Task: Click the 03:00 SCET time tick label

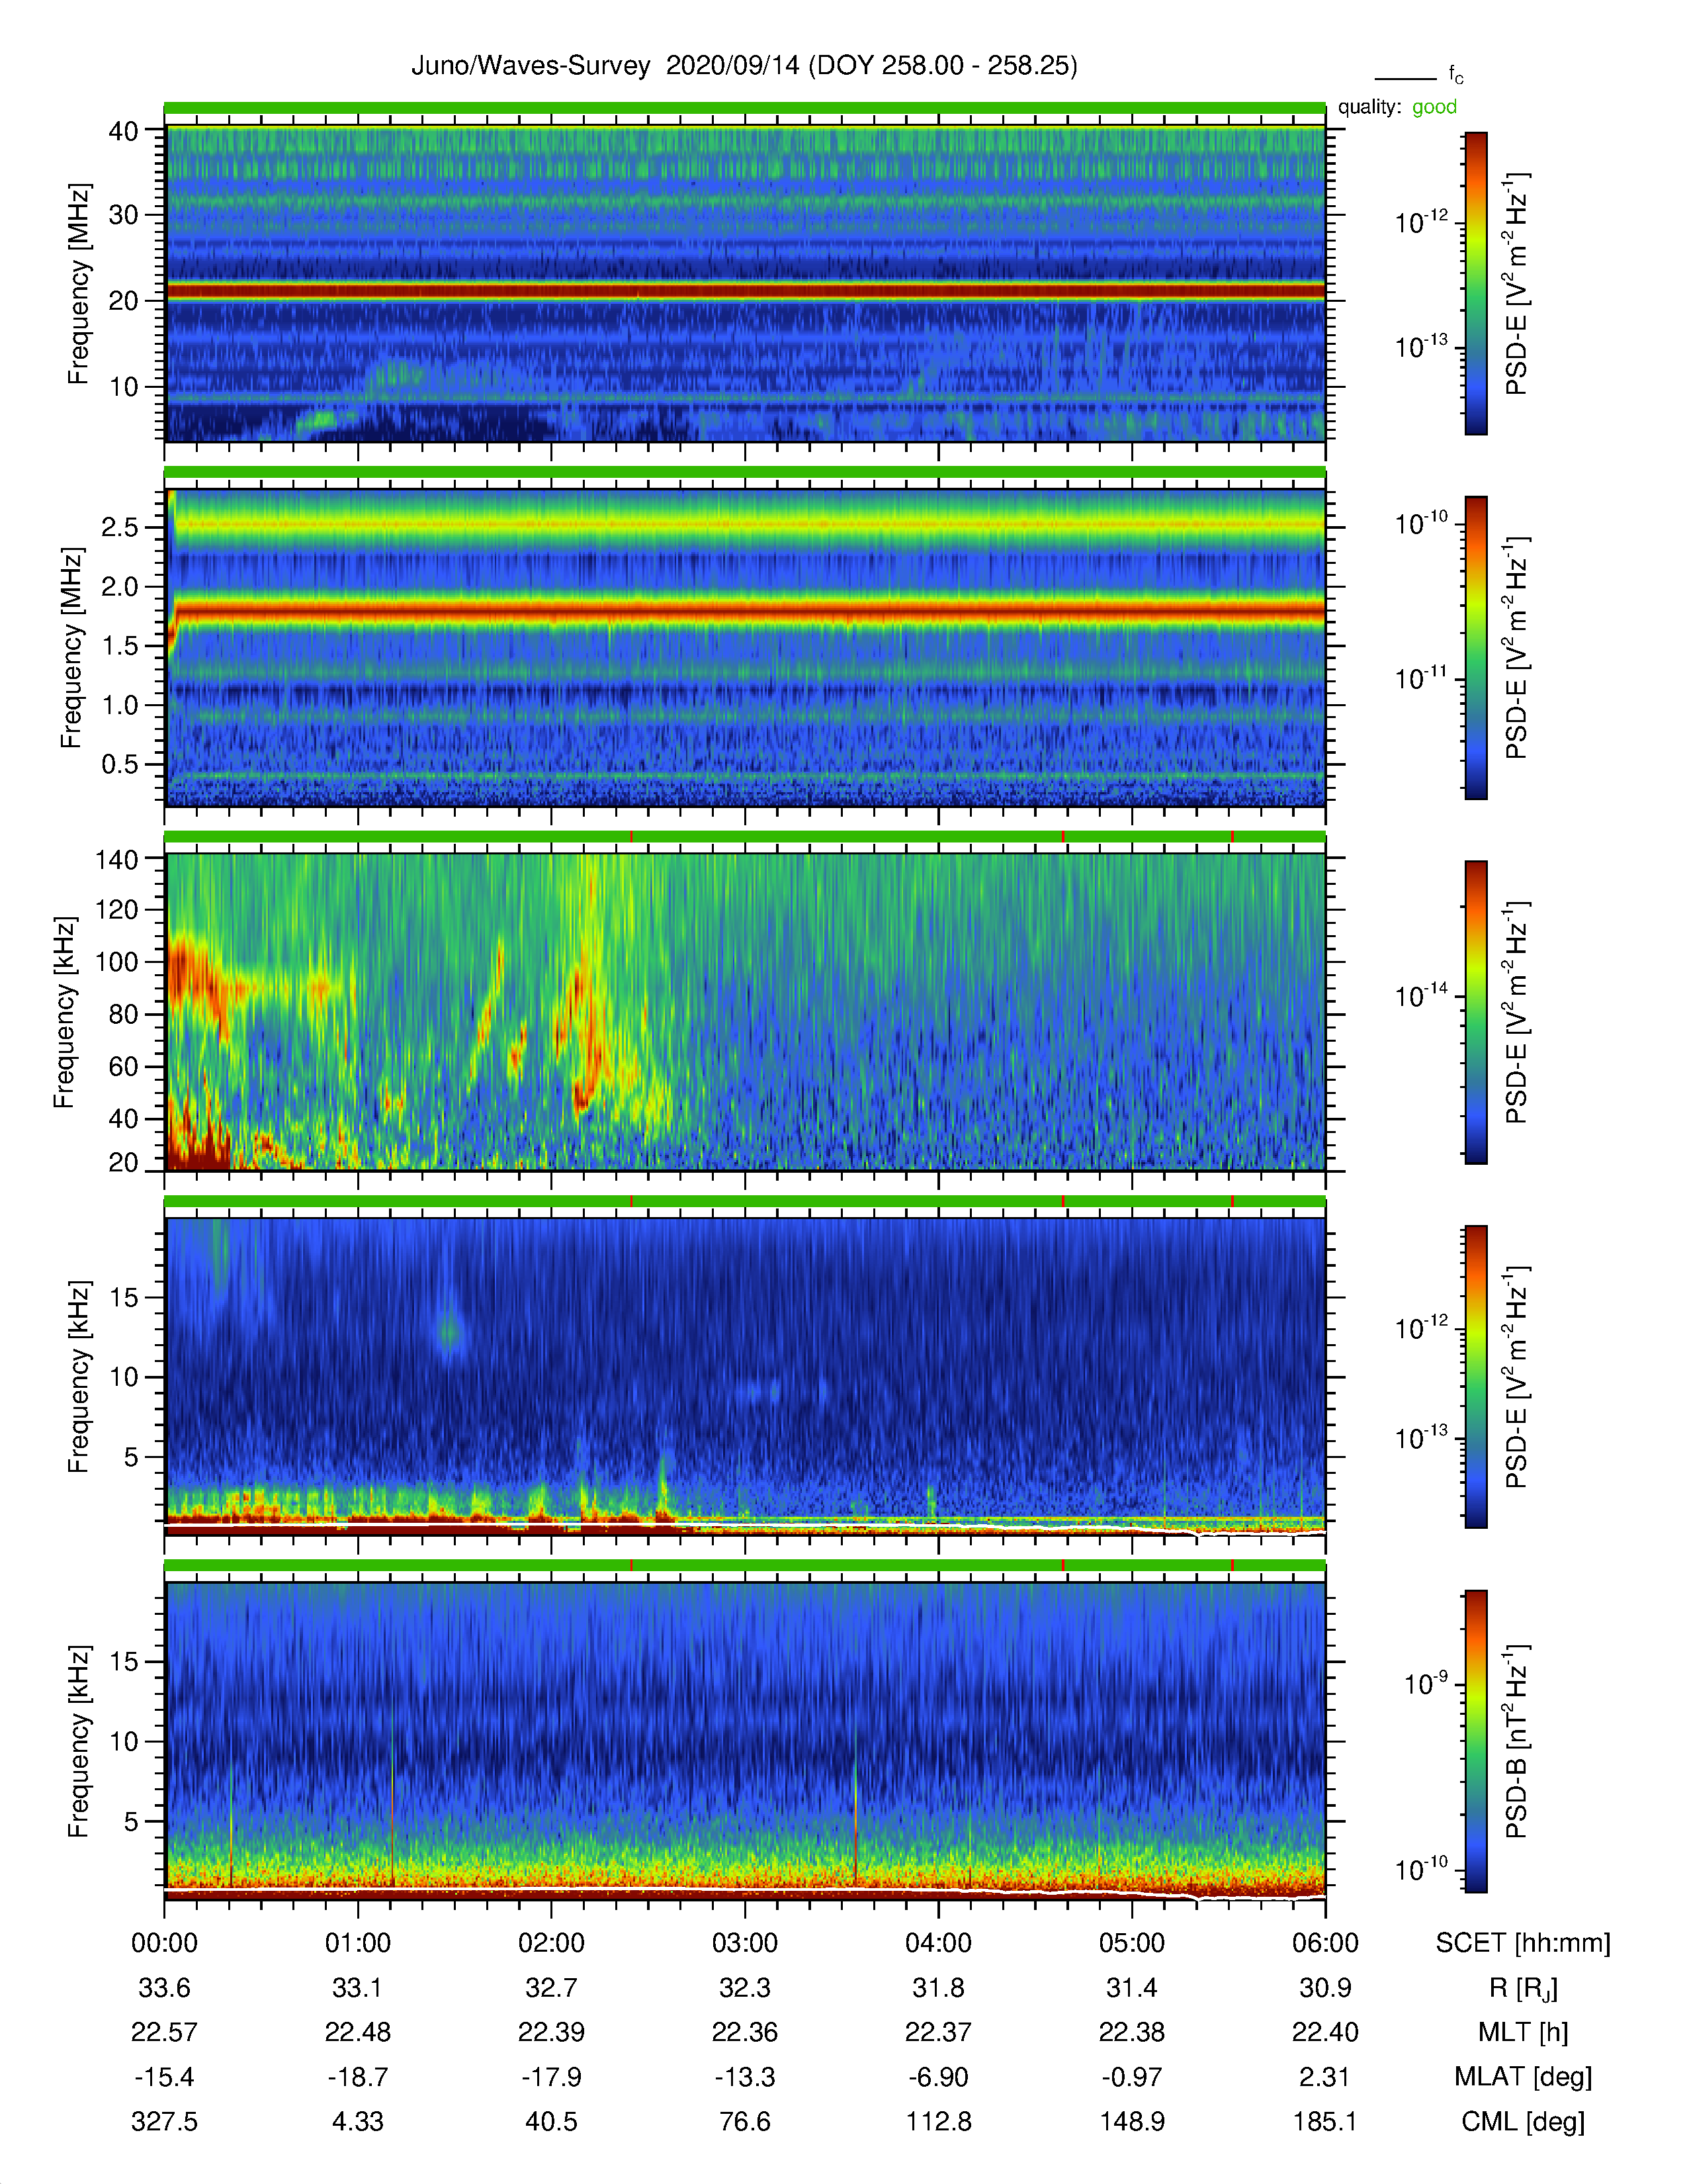Action: pos(744,1943)
